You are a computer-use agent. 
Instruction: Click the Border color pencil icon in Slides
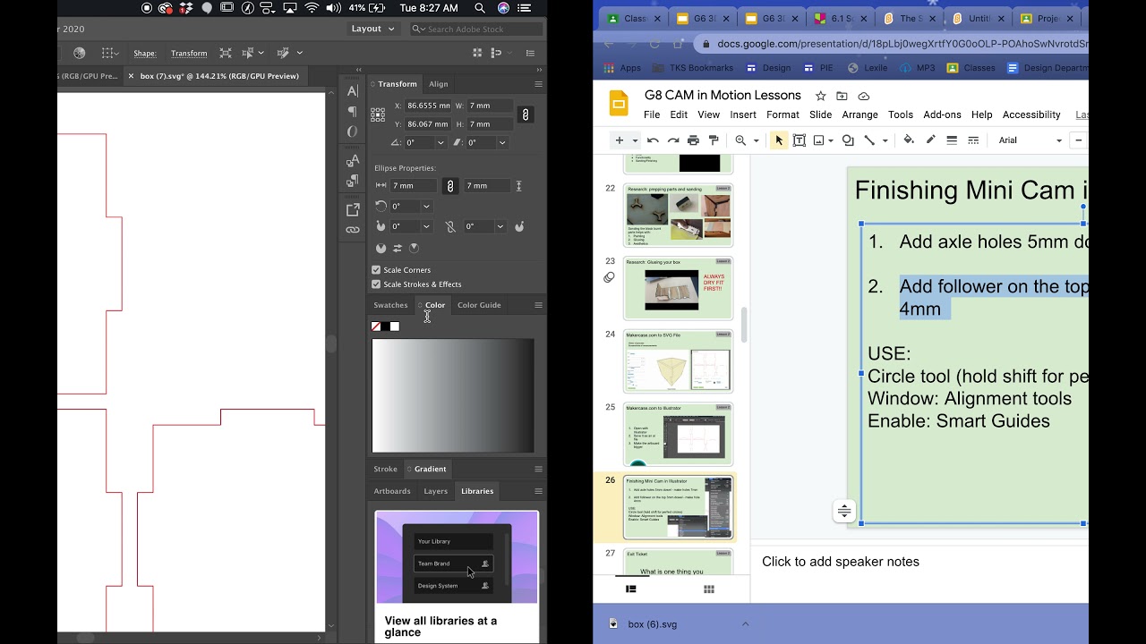[x=931, y=140]
